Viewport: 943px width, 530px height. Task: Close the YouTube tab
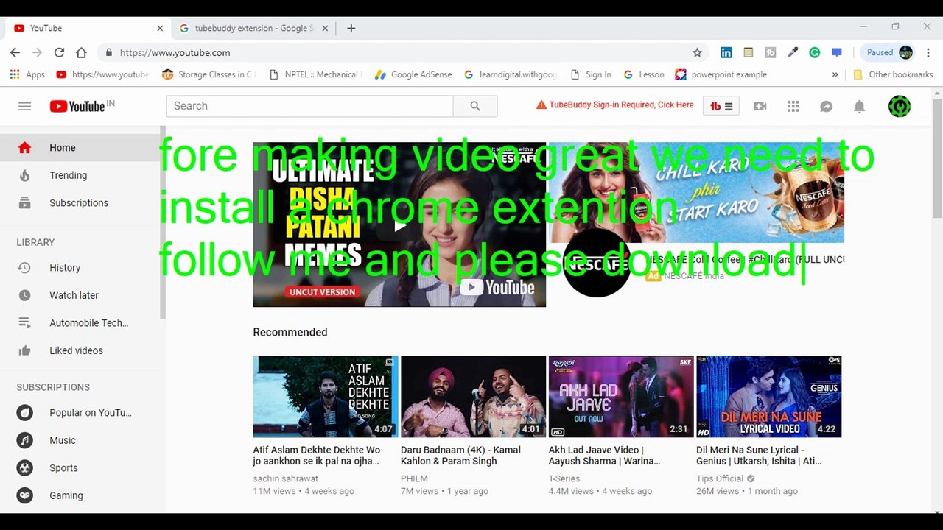pyautogui.click(x=160, y=28)
